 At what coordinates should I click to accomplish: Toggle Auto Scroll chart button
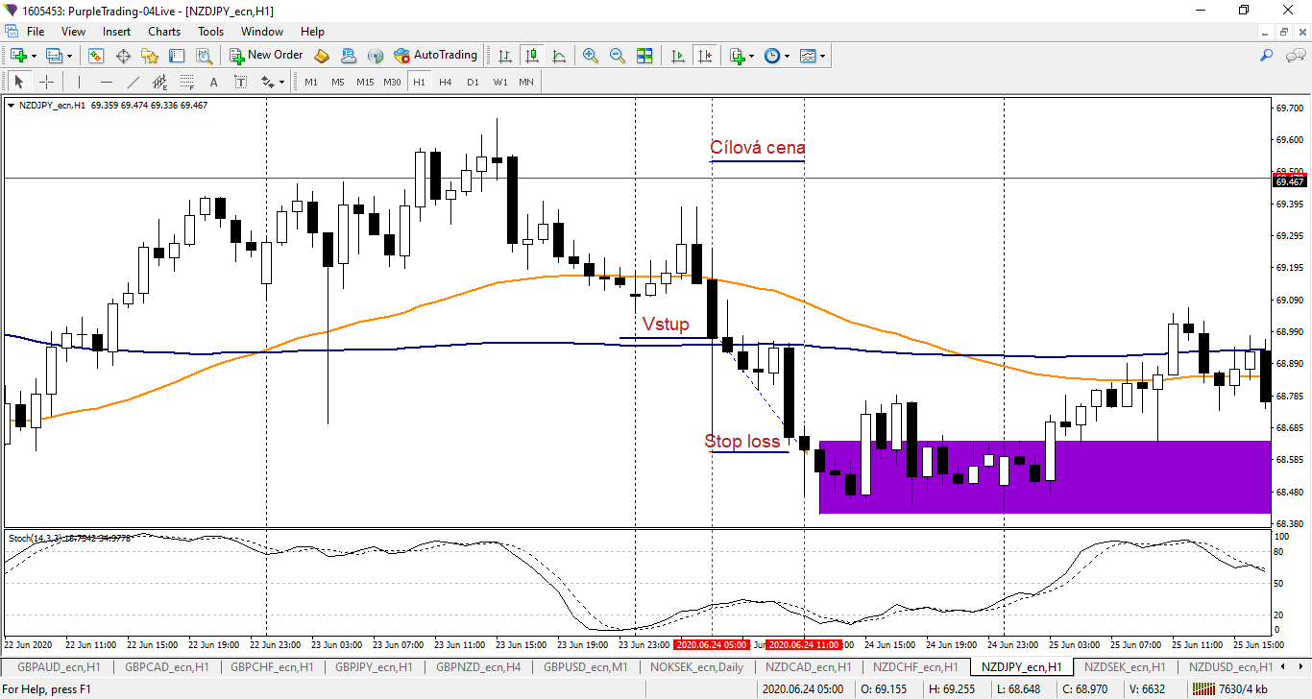pos(678,56)
